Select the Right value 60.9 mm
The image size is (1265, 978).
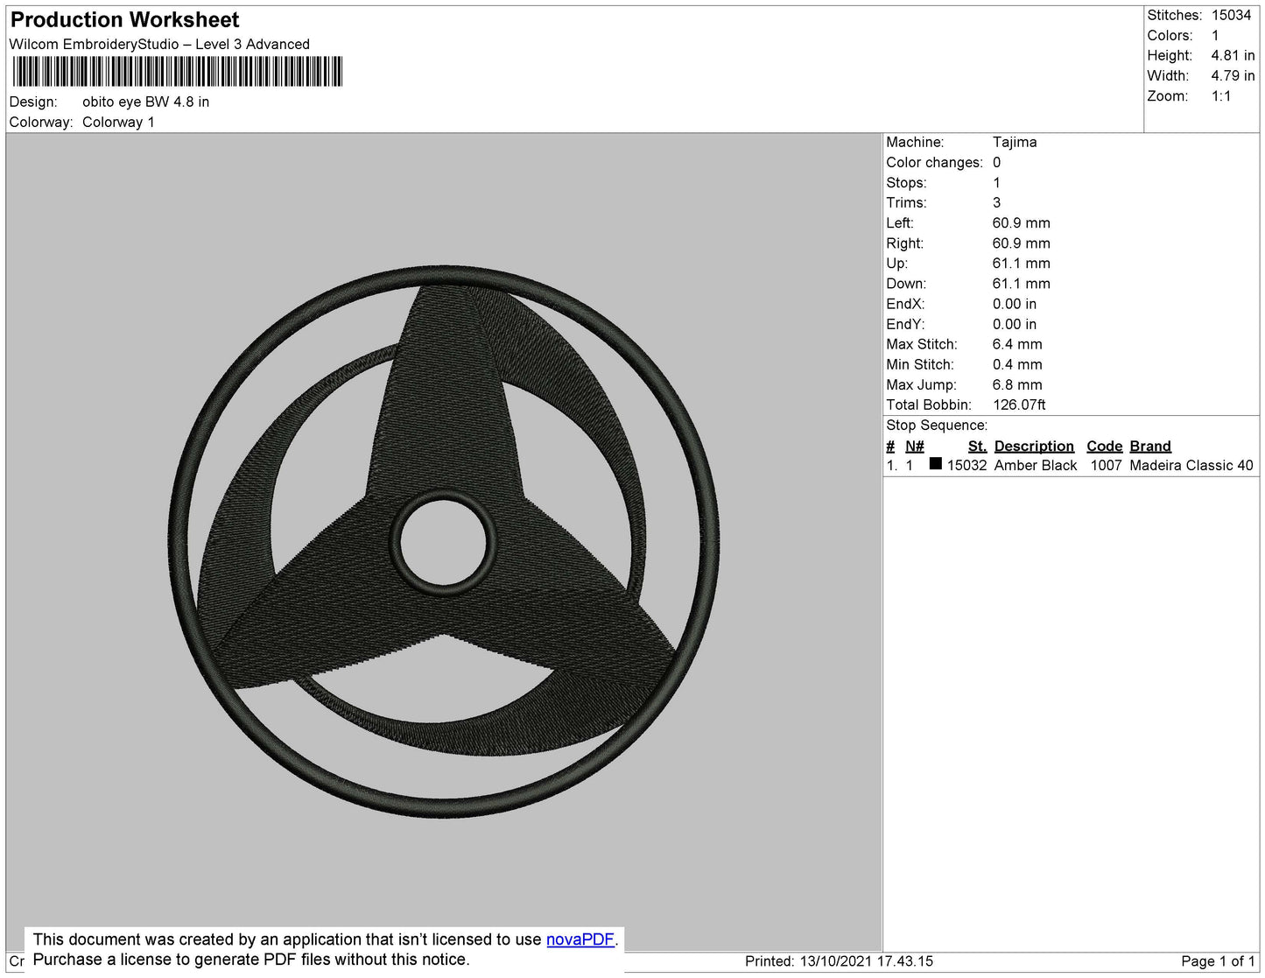click(x=1022, y=243)
